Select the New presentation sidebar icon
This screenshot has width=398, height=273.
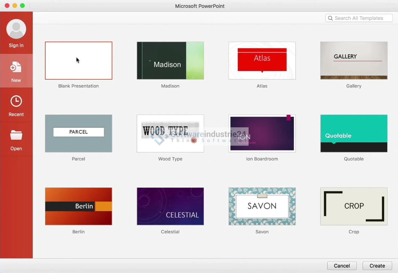tap(16, 68)
